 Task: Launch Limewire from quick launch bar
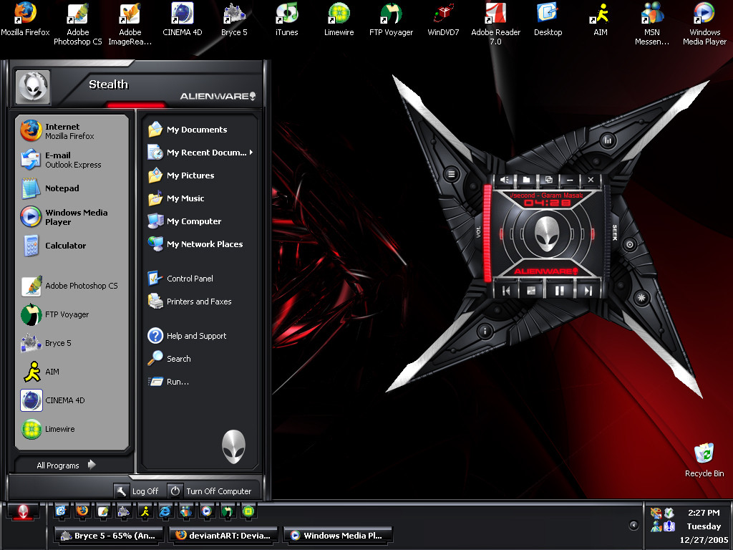[248, 511]
